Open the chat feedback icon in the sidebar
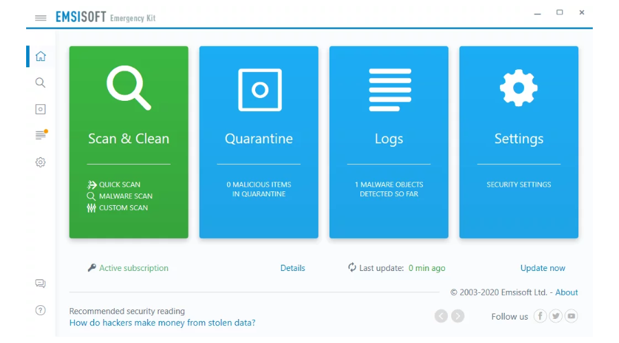The width and height of the screenshot is (619, 343). point(41,283)
